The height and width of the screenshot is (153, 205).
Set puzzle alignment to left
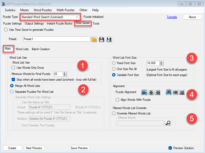pyautogui.click(x=144, y=93)
